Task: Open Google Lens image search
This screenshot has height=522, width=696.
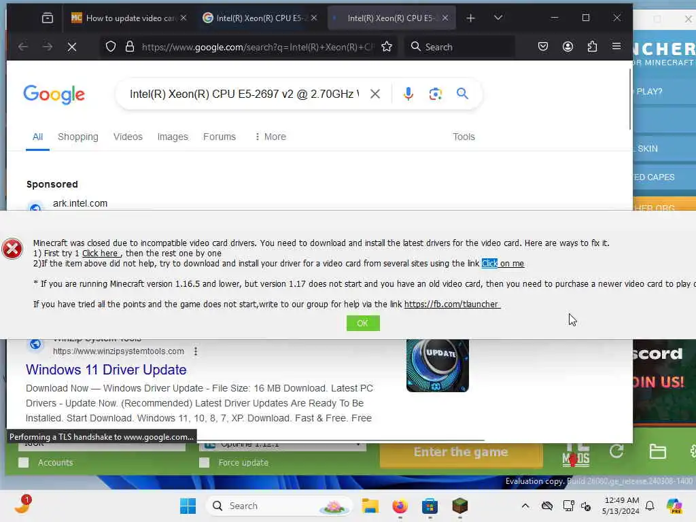Action: pos(436,94)
